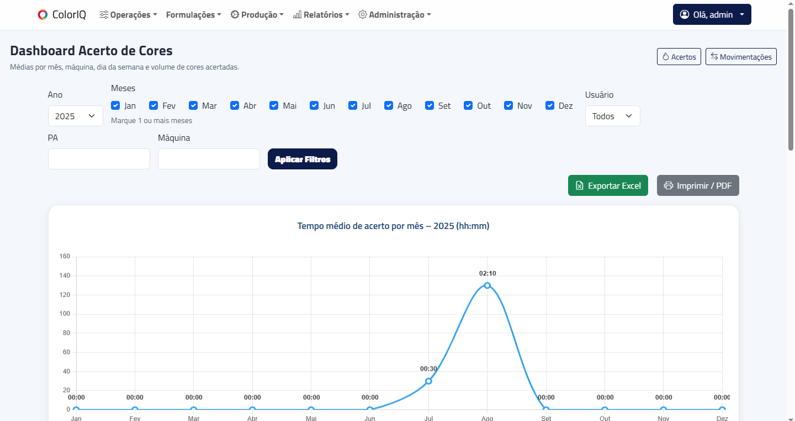
Task: Open the Formulações menu
Action: [x=194, y=15]
